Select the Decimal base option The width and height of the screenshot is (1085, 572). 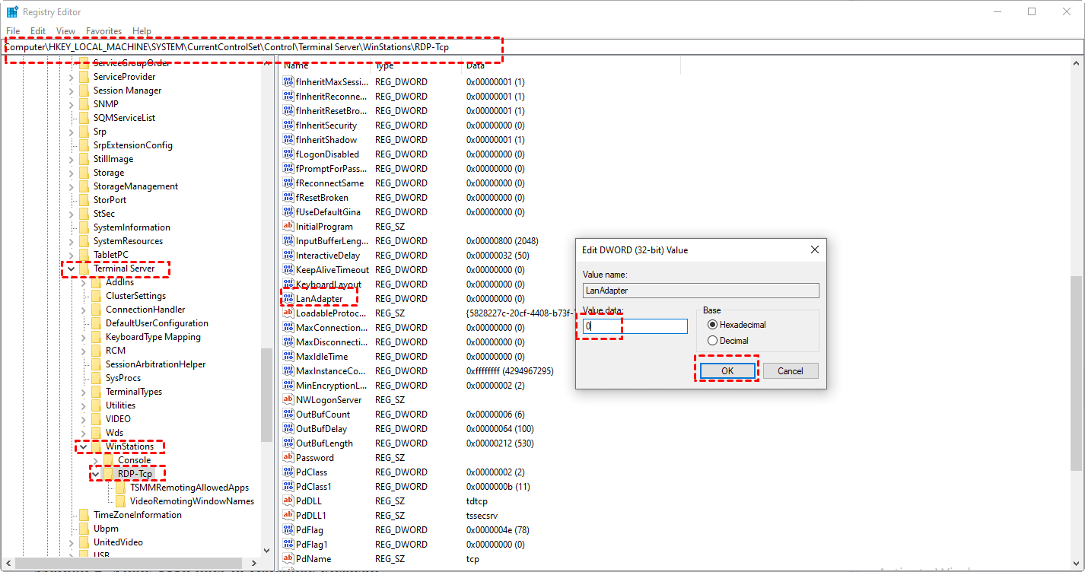pos(713,341)
